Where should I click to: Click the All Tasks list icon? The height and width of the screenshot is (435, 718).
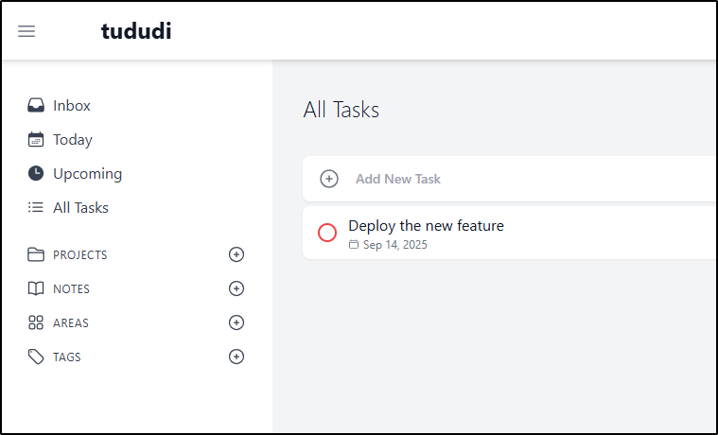coord(36,207)
